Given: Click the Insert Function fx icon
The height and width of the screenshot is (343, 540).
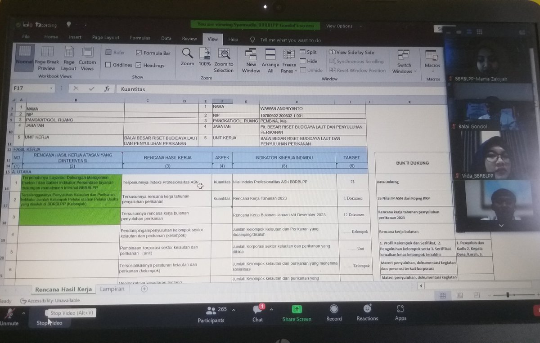Looking at the screenshot, I should (x=107, y=89).
